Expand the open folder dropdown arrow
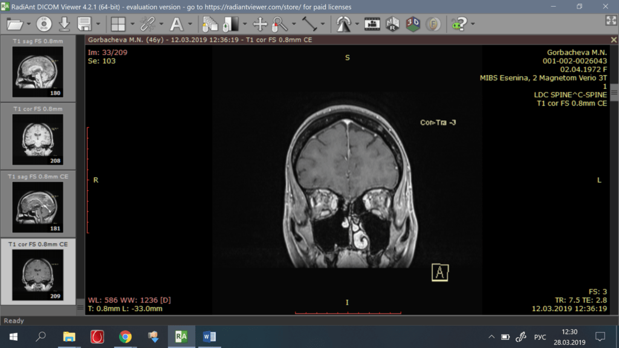Viewport: 619px width, 348px height. point(29,24)
